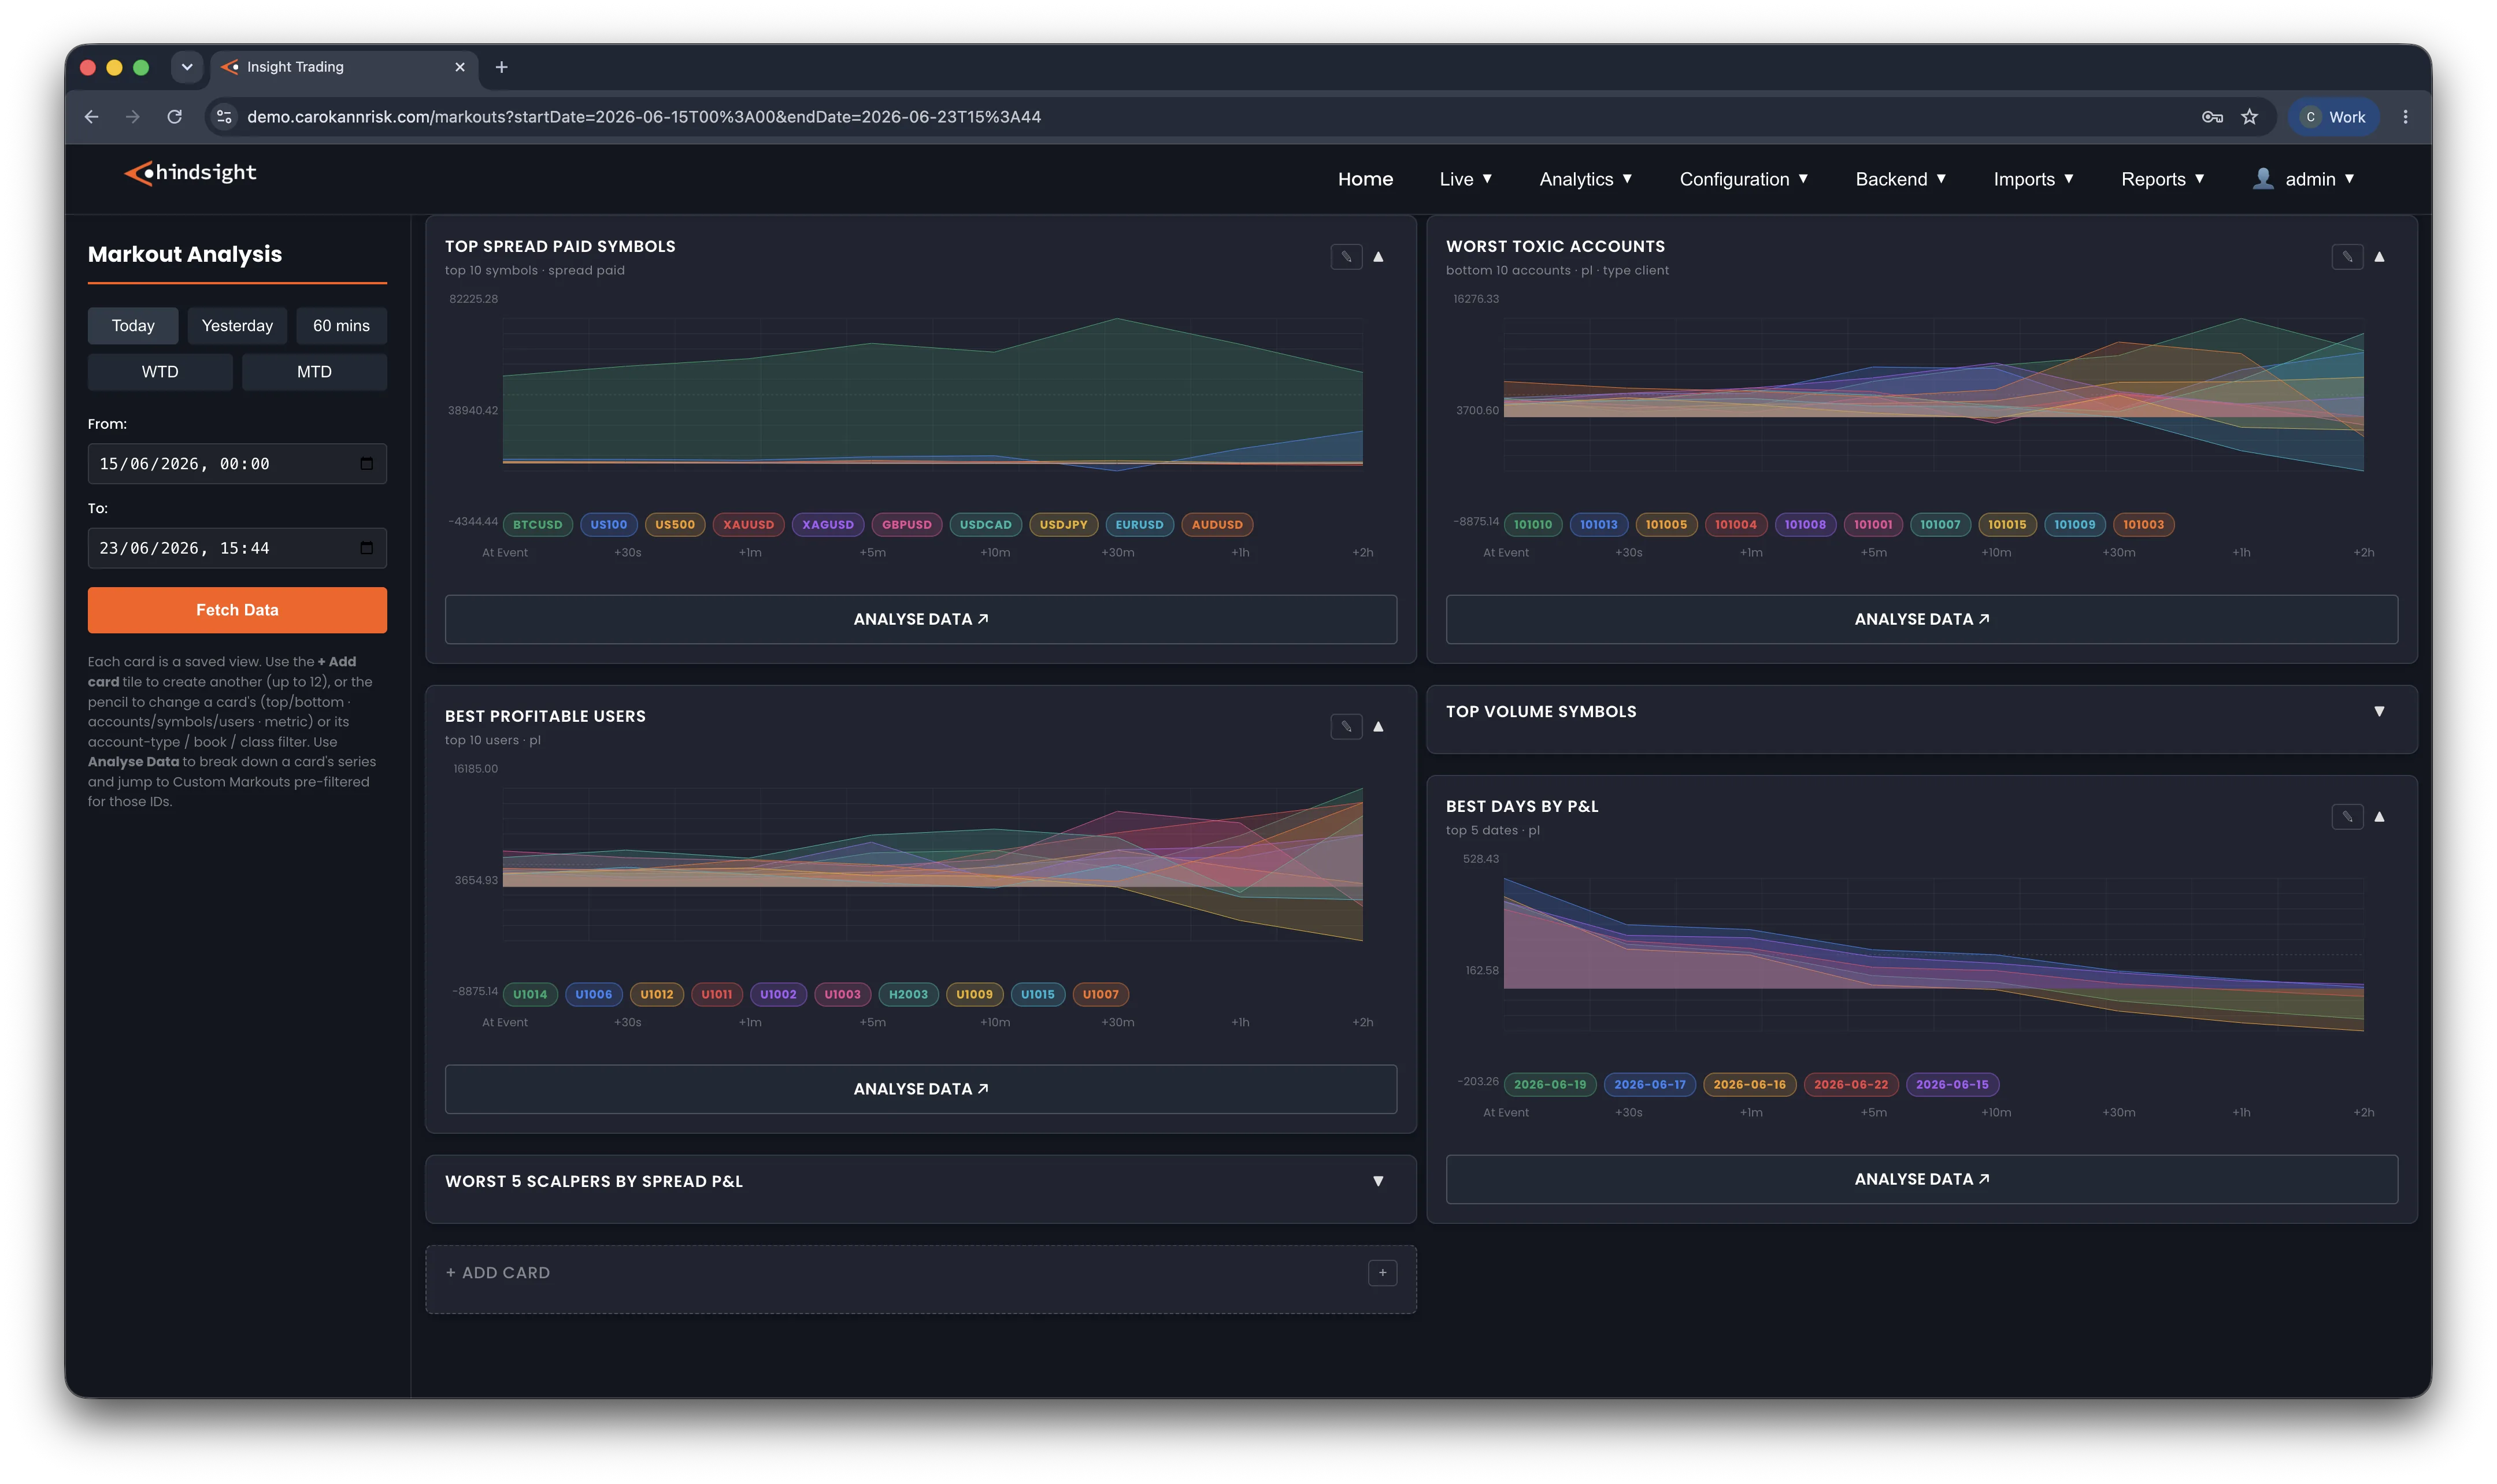
Task: Go to the Home navigation item
Action: click(1365, 179)
